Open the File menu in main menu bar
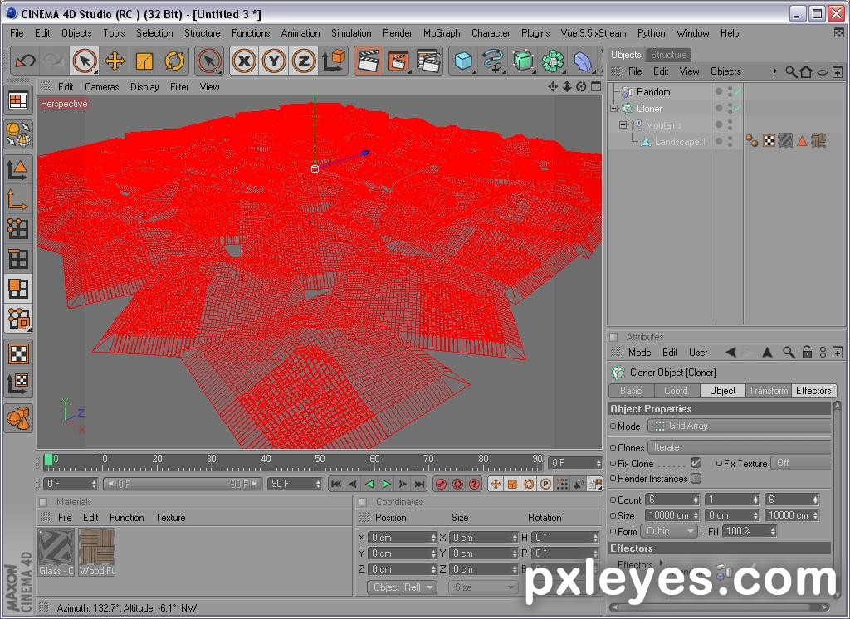850x619 pixels. 17,33
